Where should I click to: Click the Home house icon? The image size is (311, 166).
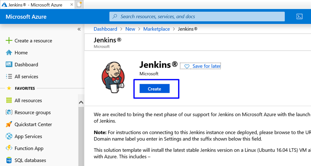tap(9, 53)
